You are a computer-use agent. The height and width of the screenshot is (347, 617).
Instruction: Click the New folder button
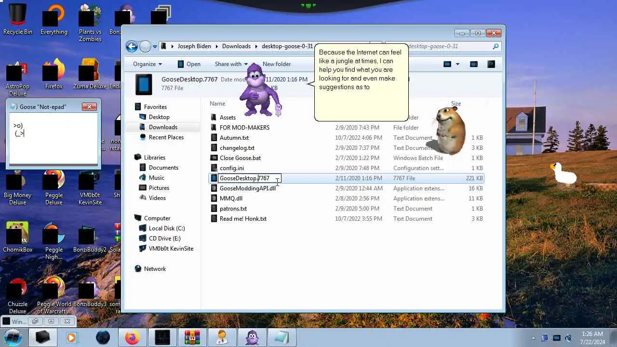277,64
